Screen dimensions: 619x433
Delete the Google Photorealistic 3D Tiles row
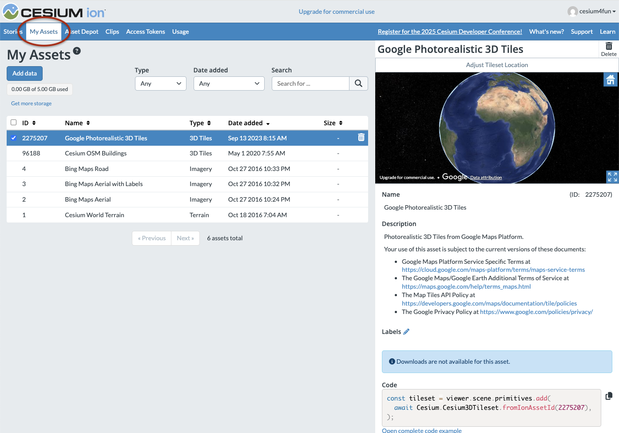[x=361, y=138]
